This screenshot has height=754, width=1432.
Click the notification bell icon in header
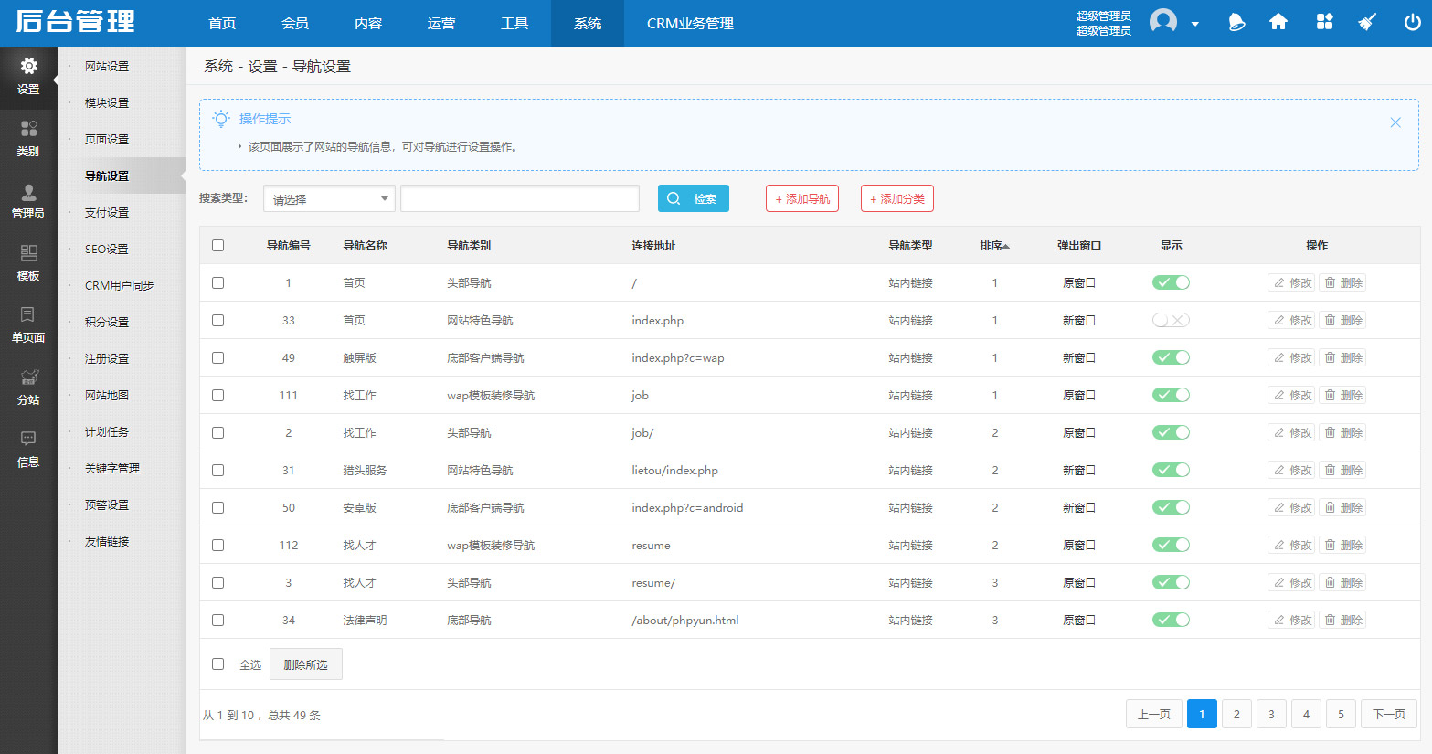(1236, 22)
